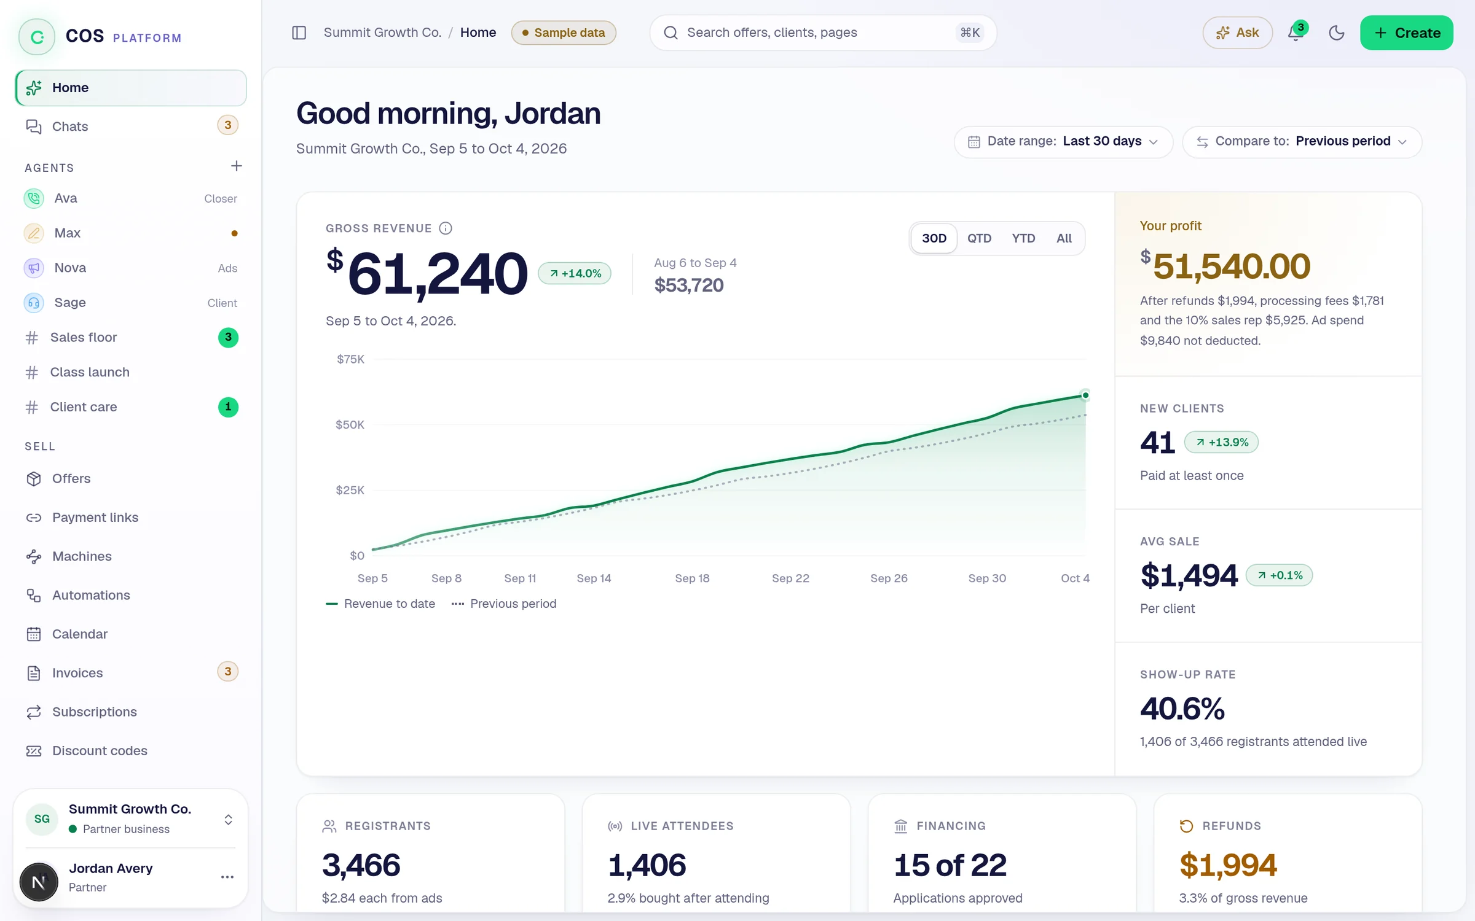Open Sage client agent
The width and height of the screenshot is (1475, 921).
131,303
